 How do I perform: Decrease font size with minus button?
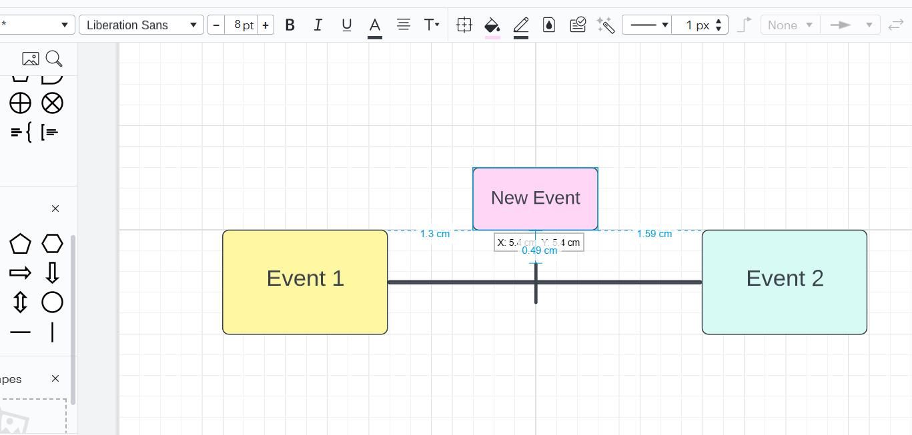pyautogui.click(x=216, y=25)
